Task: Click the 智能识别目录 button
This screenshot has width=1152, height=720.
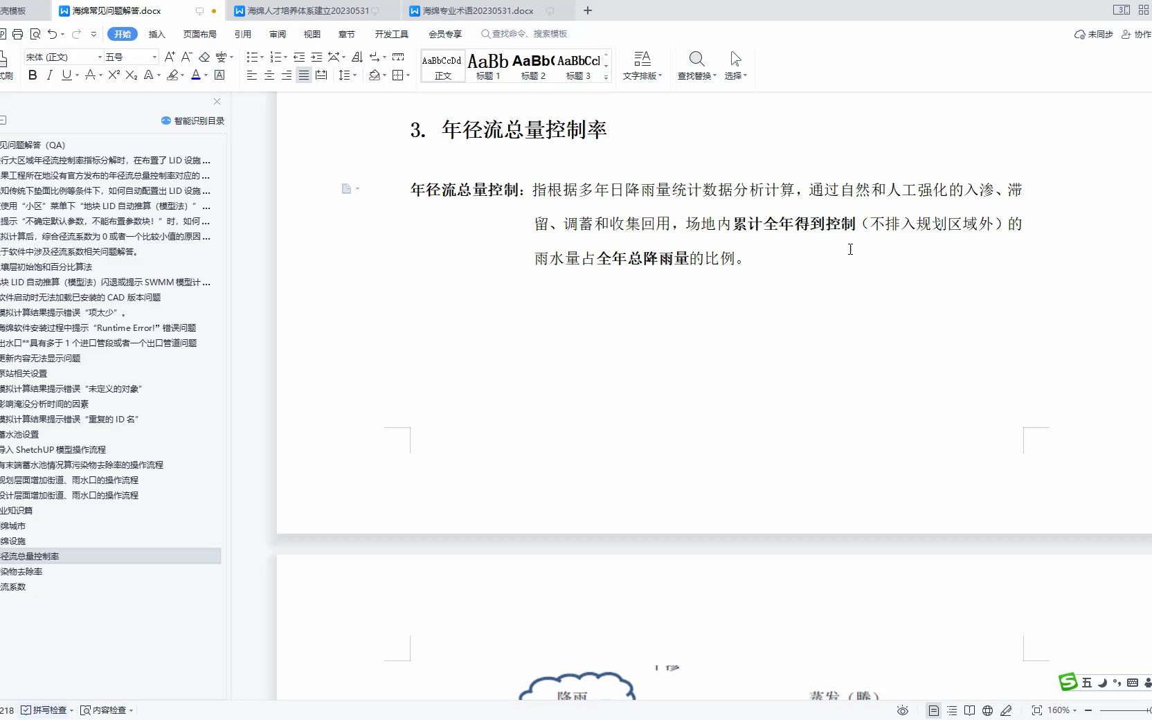Action: pos(192,120)
